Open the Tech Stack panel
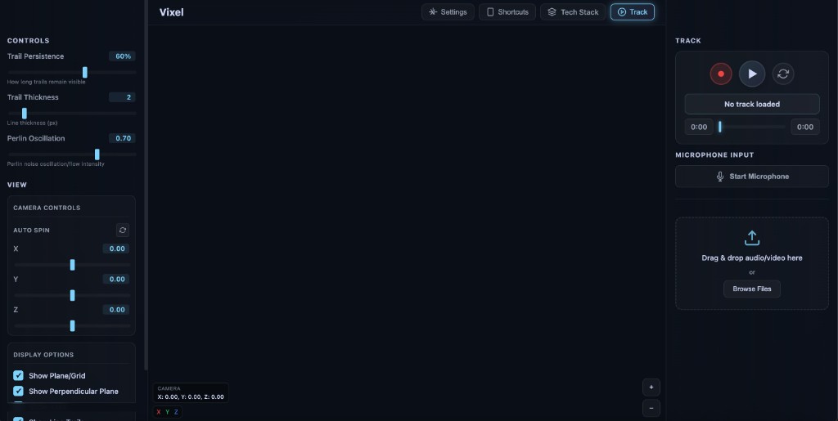This screenshot has height=421, width=838. 573,11
